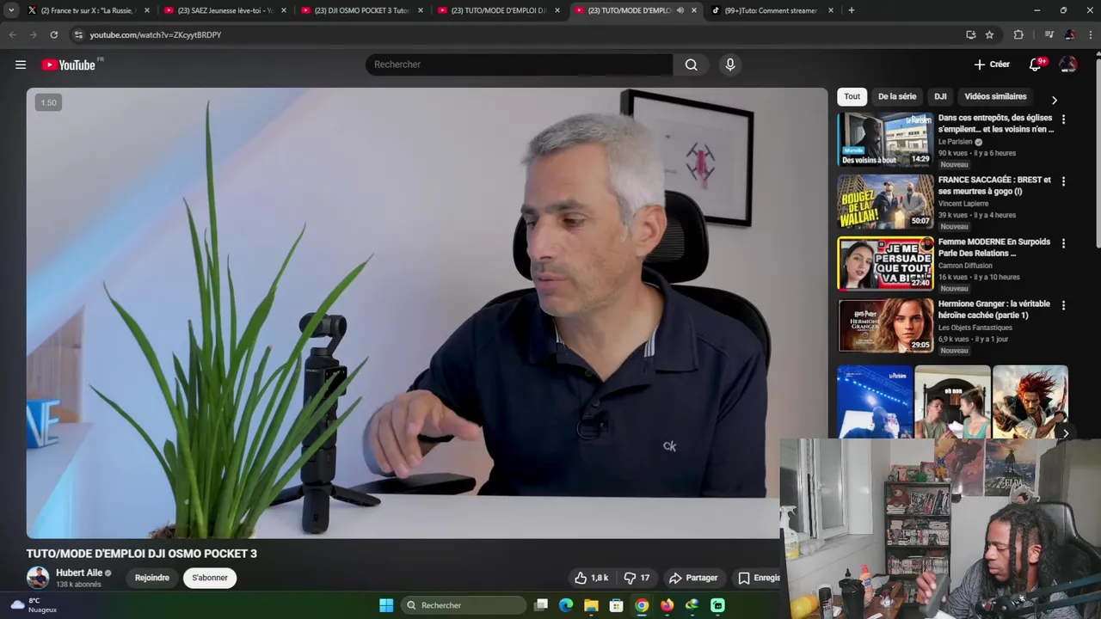This screenshot has width=1101, height=619.
Task: Open YouTube notifications bell
Action: click(1036, 64)
